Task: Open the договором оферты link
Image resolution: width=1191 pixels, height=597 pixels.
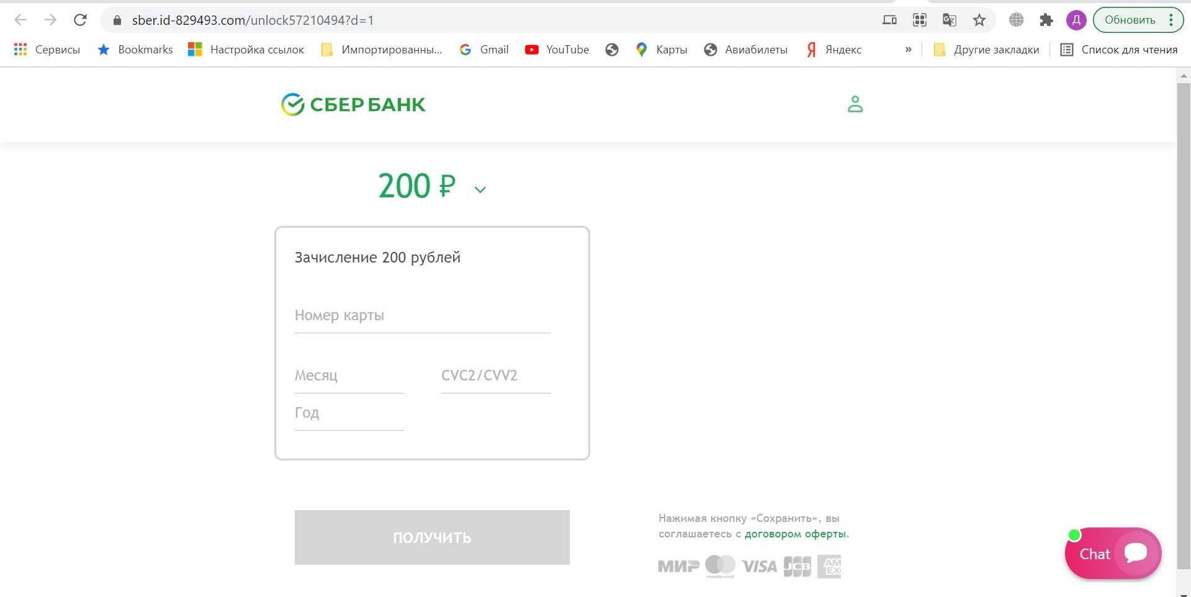Action: click(x=795, y=534)
